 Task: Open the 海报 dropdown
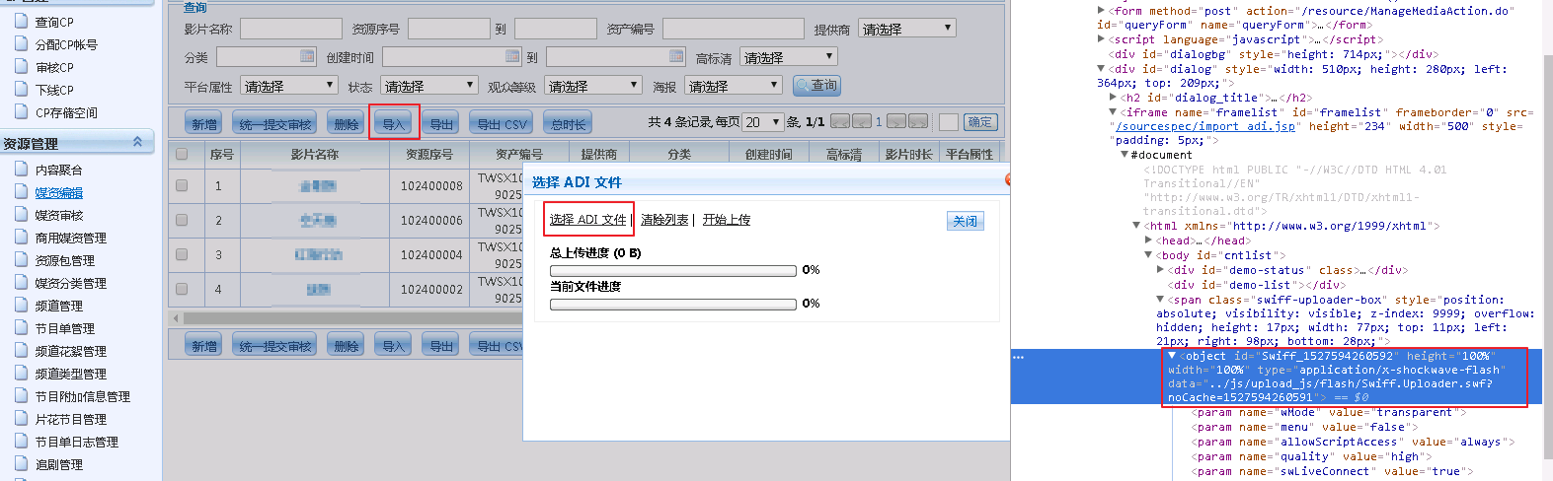point(733,86)
